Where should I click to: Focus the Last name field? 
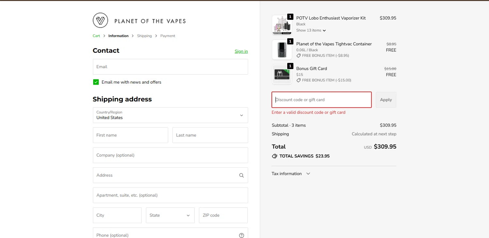tap(210, 135)
